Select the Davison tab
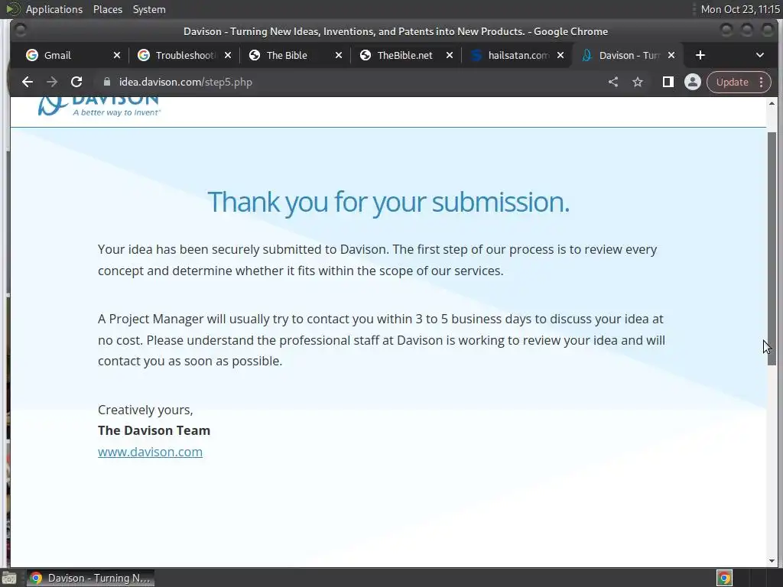783x587 pixels. click(629, 55)
